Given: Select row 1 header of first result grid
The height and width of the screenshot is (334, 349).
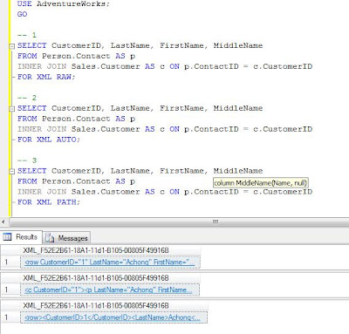Looking at the screenshot, I should pyautogui.click(x=10, y=262).
